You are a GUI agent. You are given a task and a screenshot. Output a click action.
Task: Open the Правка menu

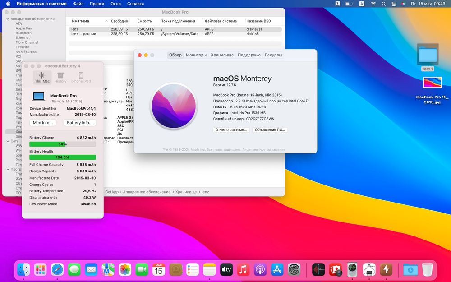pos(97,4)
